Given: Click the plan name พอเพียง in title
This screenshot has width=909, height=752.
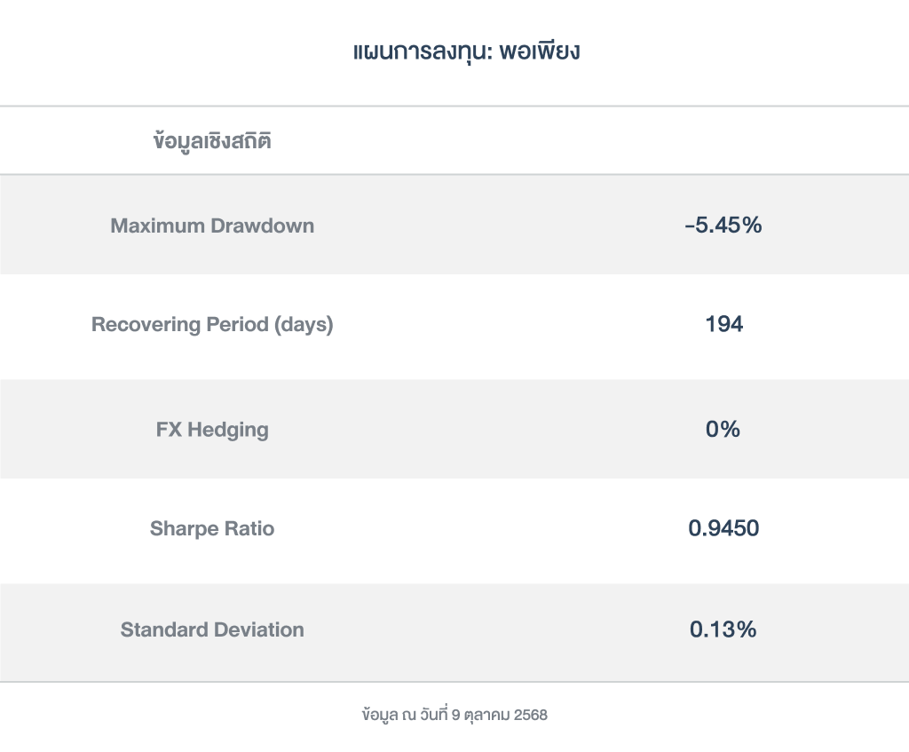Looking at the screenshot, I should coord(539,52).
